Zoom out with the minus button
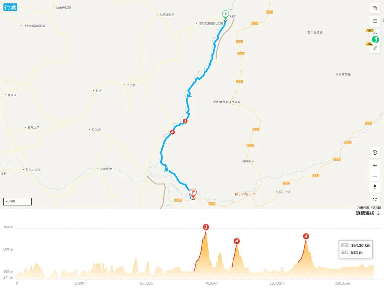Image resolution: width=384 pixels, height=292 pixels. tap(375, 176)
